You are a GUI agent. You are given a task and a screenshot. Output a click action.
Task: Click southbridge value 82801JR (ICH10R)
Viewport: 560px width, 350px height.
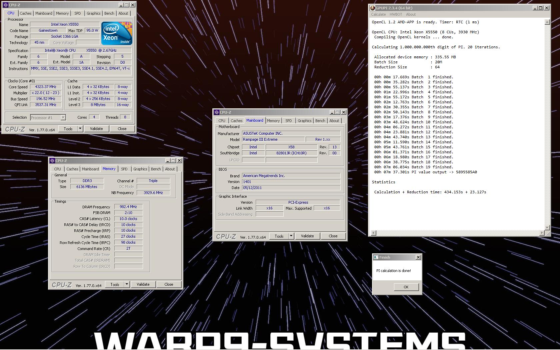click(291, 153)
